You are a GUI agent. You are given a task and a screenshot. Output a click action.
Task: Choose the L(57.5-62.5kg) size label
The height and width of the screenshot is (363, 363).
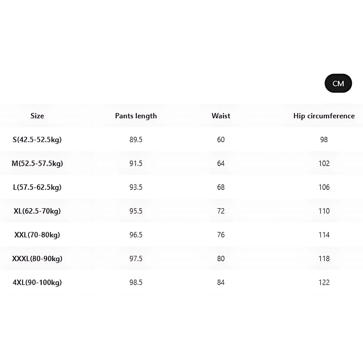(x=37, y=187)
